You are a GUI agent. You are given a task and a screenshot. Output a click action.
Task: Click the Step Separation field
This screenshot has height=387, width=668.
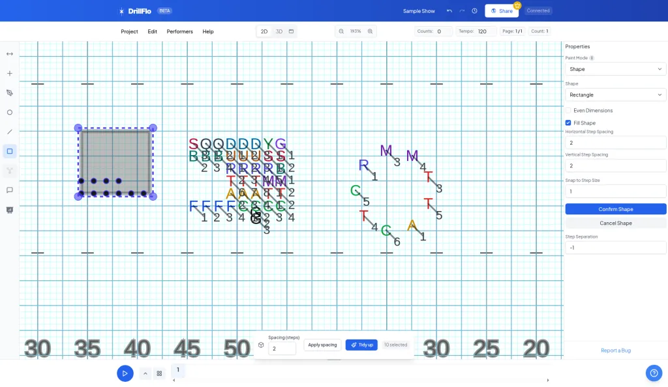point(616,248)
